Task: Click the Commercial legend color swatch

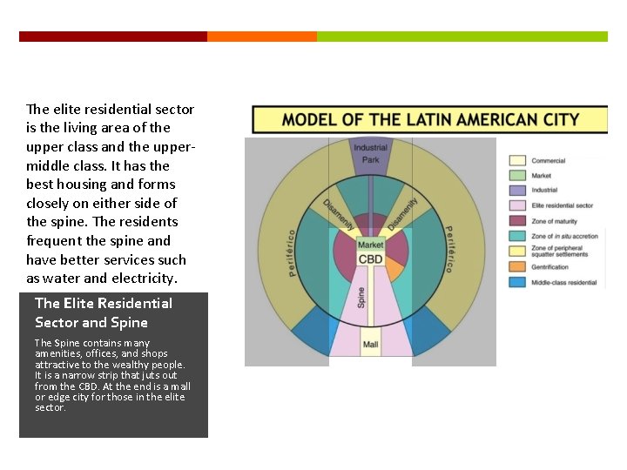Action: point(517,161)
